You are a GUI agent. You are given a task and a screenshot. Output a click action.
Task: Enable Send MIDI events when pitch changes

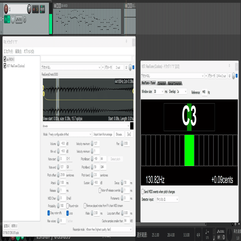click(143, 192)
